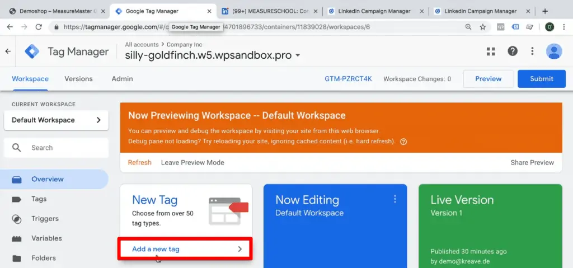The width and height of the screenshot is (573, 268).
Task: Click the GTM-PZRCT4K container ID link
Action: click(348, 78)
